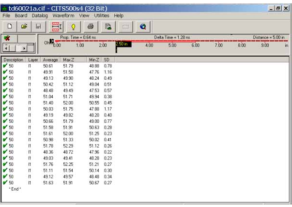Click the left arrow of horizontal scrollbar

pyautogui.click(x=6, y=48)
